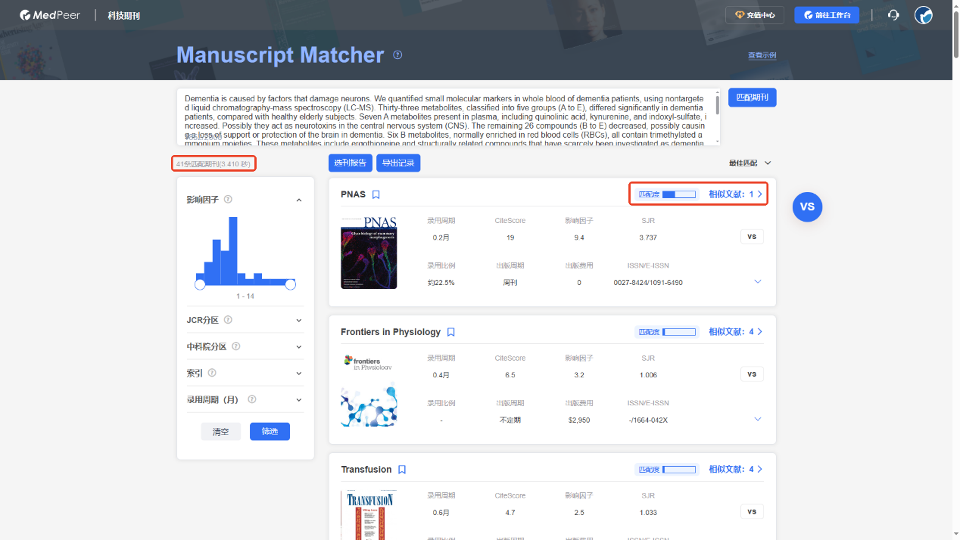Add Frontiers in Physiology to VS comparison
This screenshot has width=960, height=540.
pyautogui.click(x=752, y=374)
